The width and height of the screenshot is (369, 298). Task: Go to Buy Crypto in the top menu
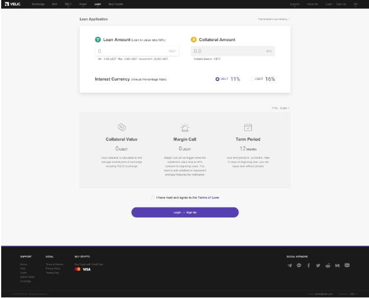click(x=115, y=4)
